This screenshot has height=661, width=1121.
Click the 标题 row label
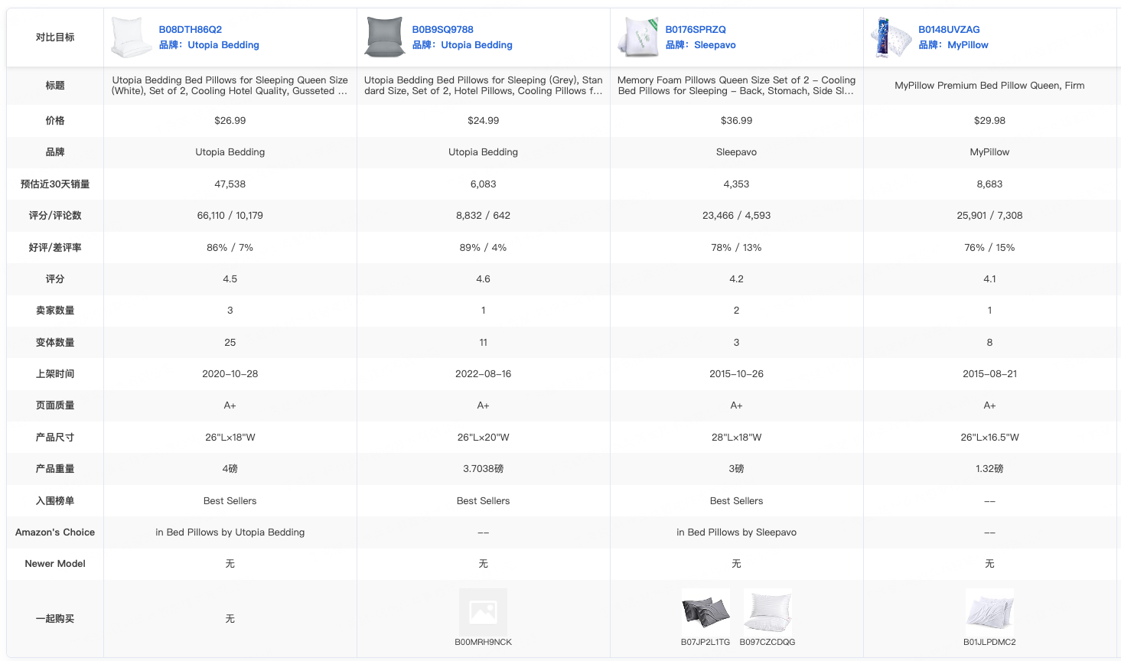point(55,86)
